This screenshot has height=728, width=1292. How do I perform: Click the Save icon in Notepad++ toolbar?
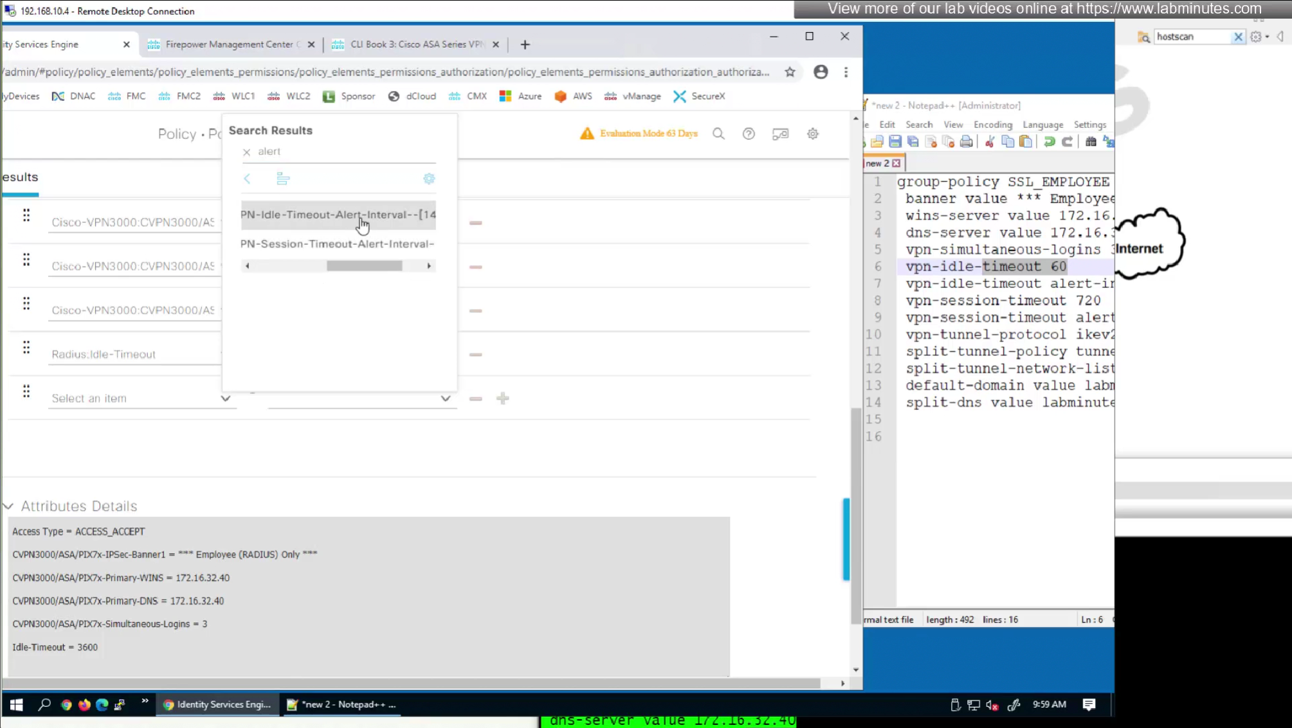point(895,142)
